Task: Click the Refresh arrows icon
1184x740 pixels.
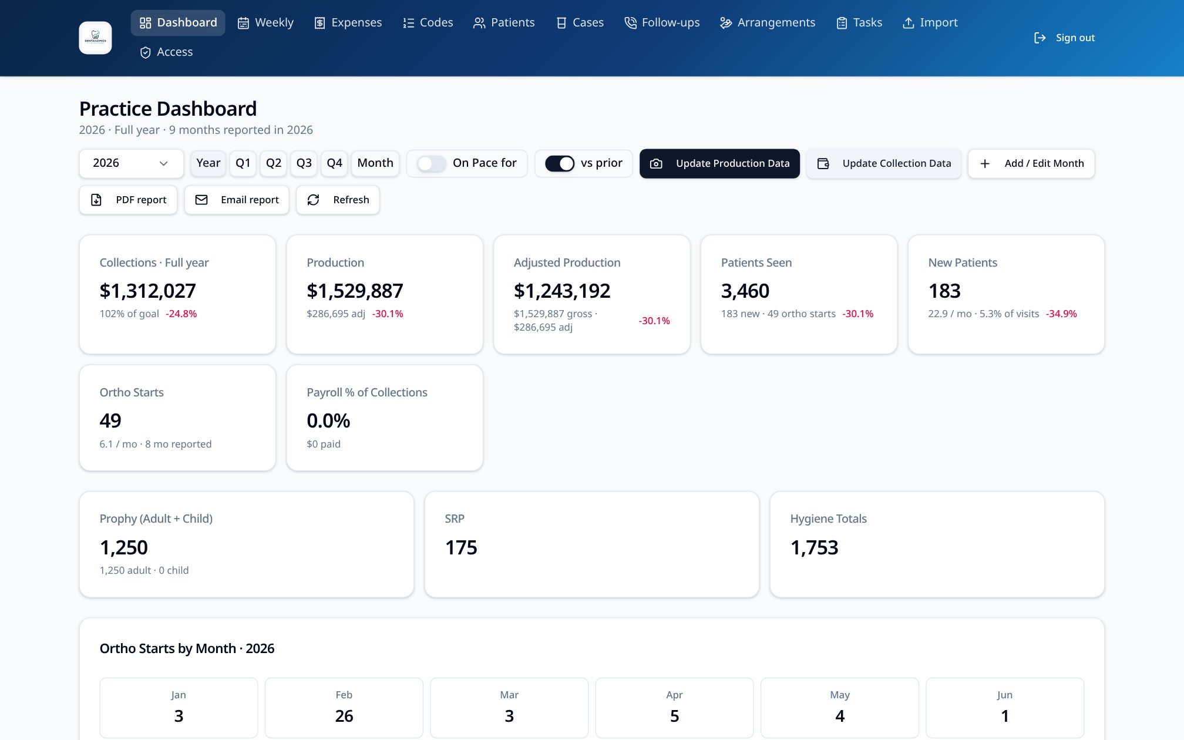Action: [313, 200]
